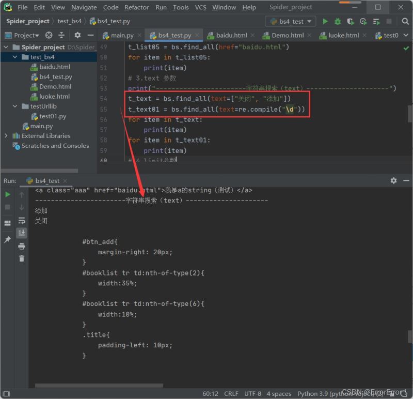
Task: Run bs4_test with the green play button
Action: [325, 21]
